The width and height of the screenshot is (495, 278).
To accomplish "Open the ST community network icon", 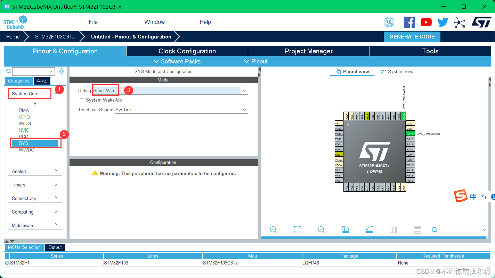I will point(460,23).
